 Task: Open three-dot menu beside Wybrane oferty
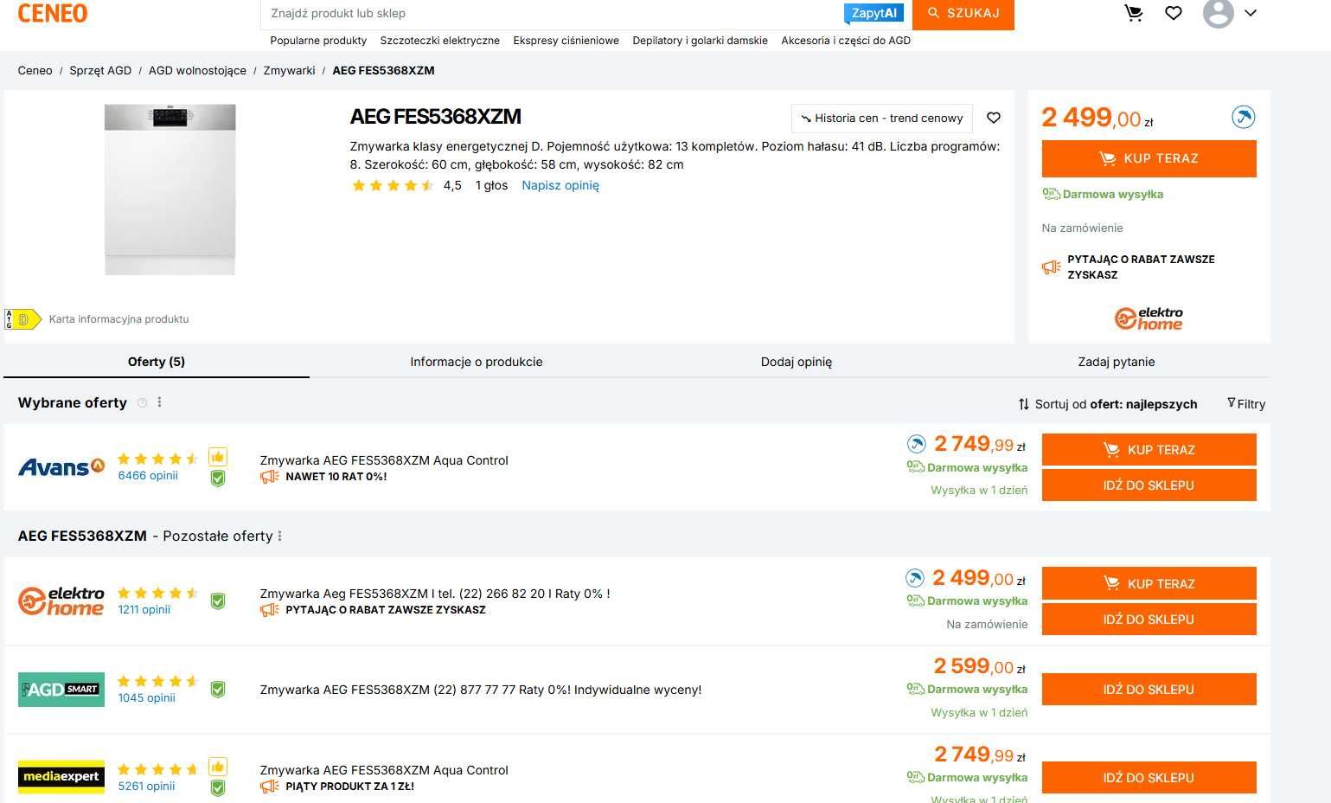coord(159,402)
